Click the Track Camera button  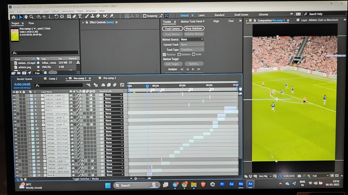[x=172, y=29]
